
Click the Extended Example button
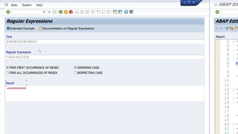(x=20, y=28)
